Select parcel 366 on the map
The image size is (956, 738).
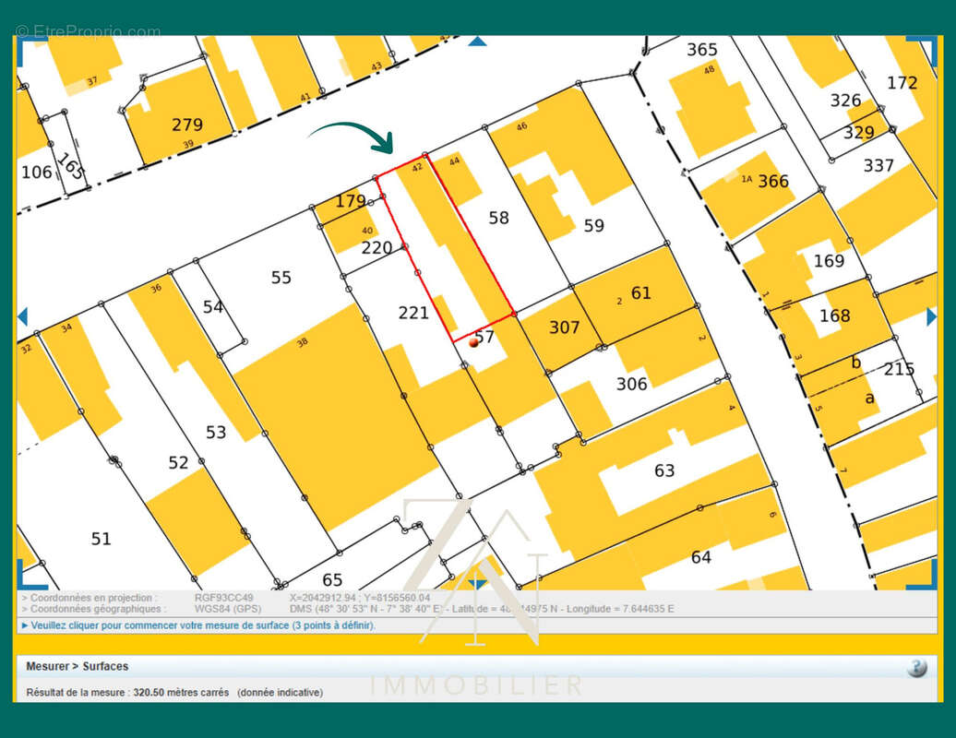click(x=773, y=182)
